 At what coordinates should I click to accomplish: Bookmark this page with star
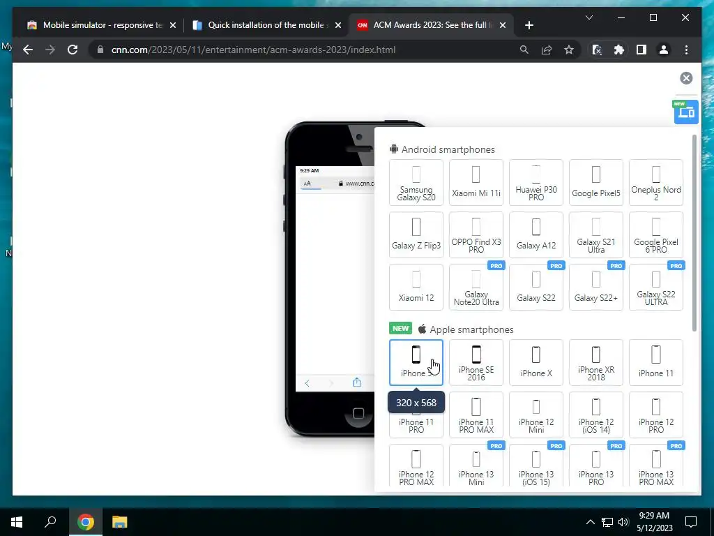[569, 50]
